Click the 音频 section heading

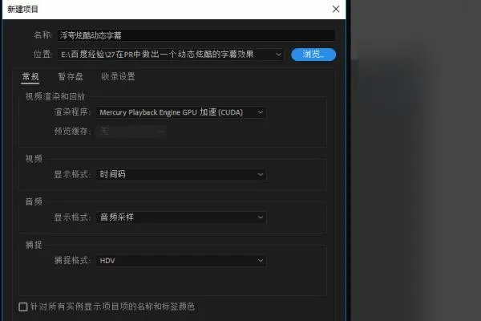tap(34, 201)
